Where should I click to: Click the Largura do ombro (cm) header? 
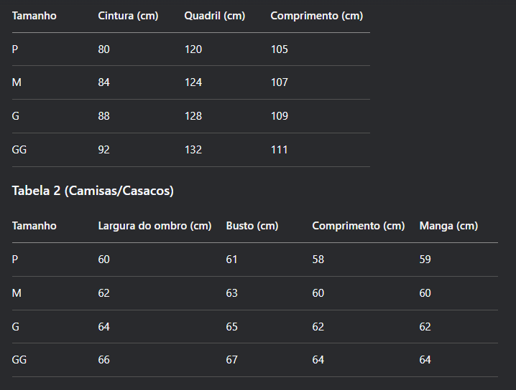coord(155,226)
